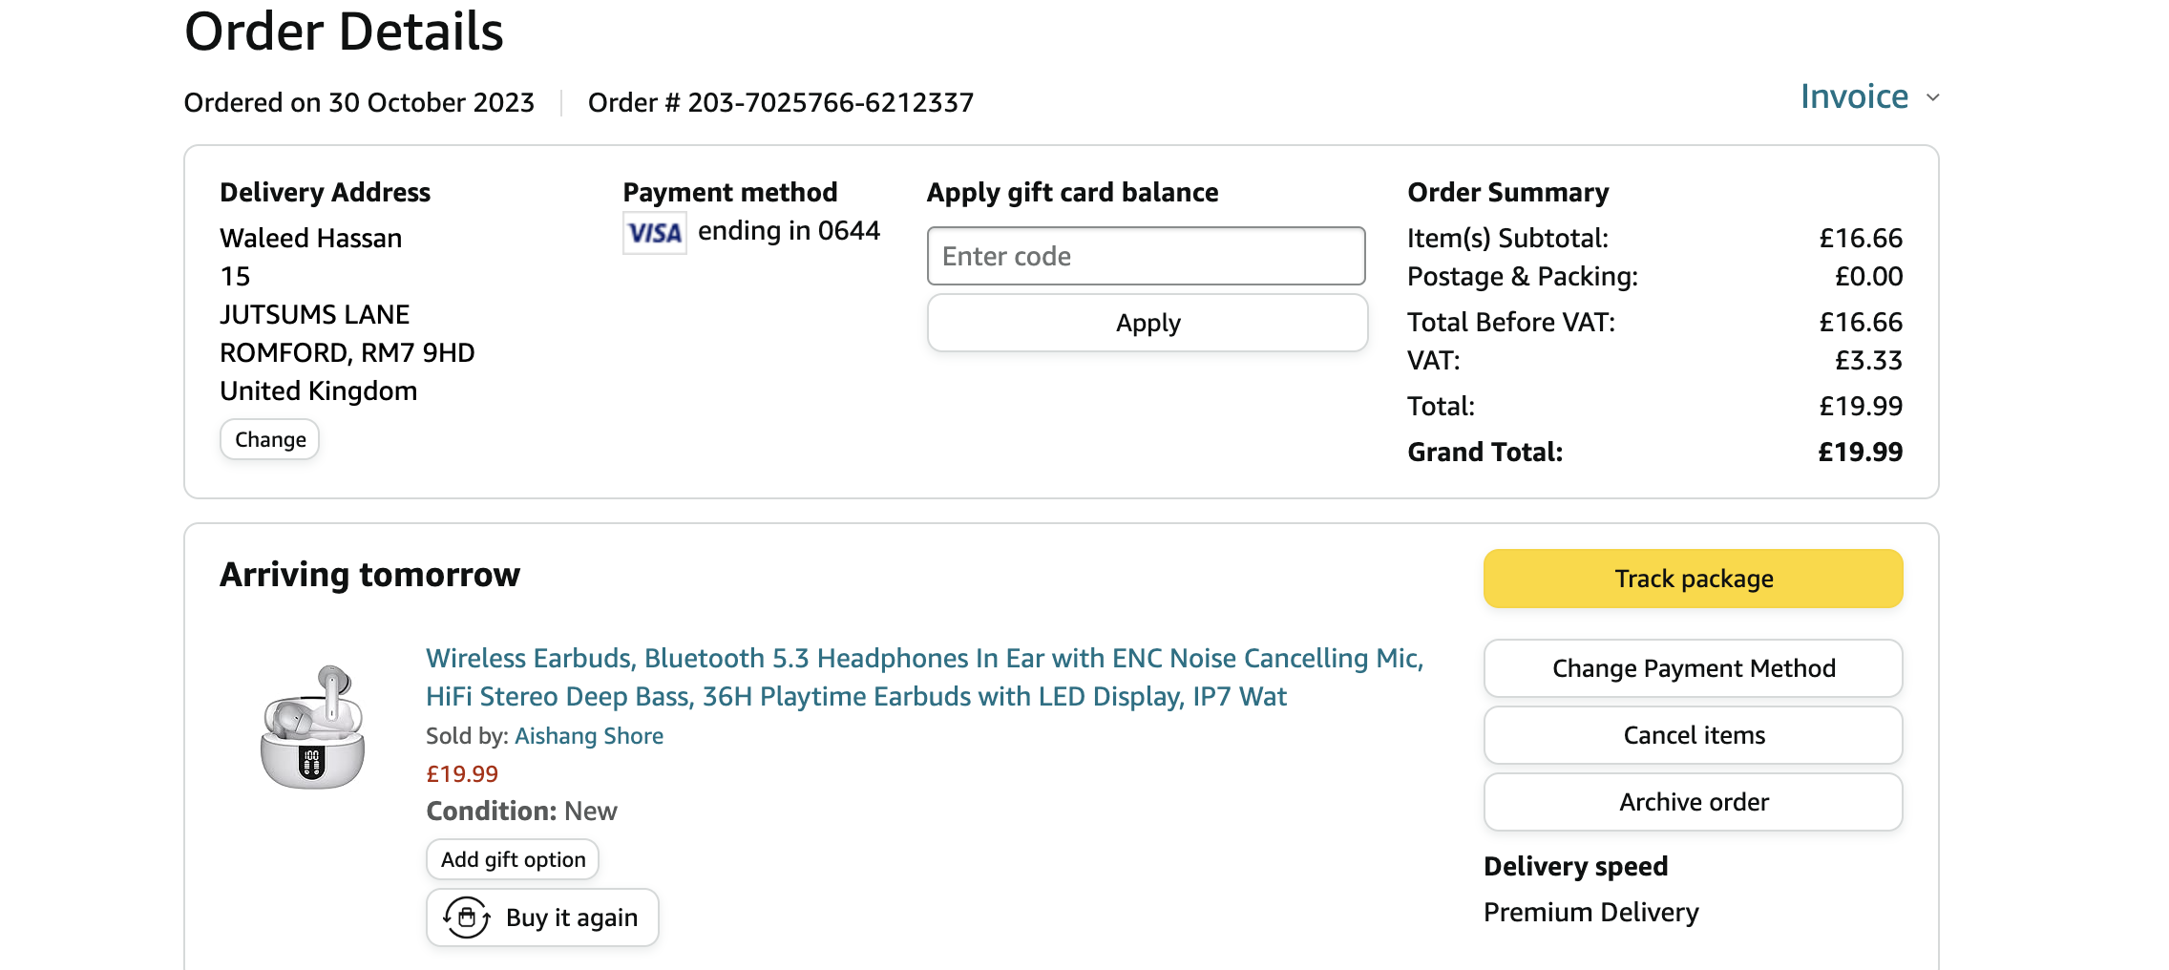The width and height of the screenshot is (2169, 970).
Task: Expand the Invoice dropdown chevron
Action: pyautogui.click(x=1933, y=98)
